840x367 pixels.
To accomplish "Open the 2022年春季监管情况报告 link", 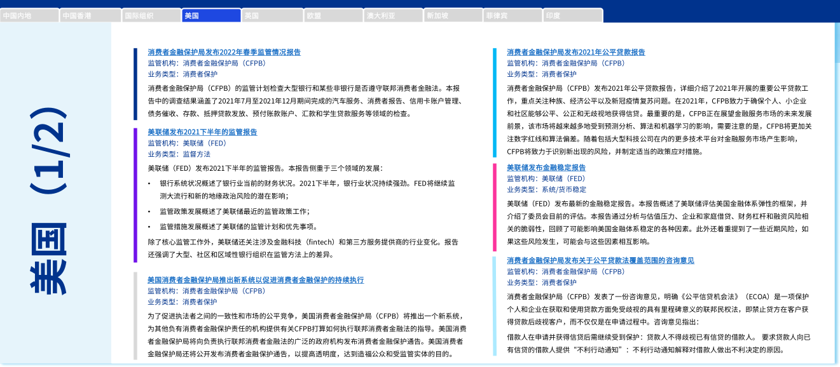I will pyautogui.click(x=224, y=52).
